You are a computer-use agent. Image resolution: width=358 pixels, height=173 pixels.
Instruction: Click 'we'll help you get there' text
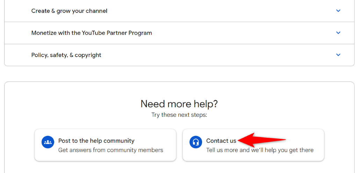click(282, 150)
